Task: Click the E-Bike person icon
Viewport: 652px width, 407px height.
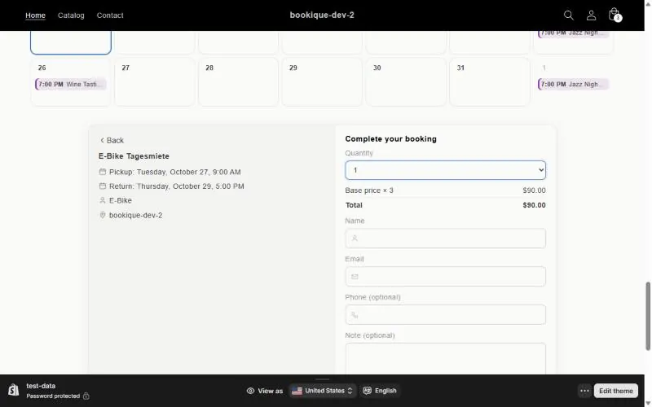Action: coord(103,200)
